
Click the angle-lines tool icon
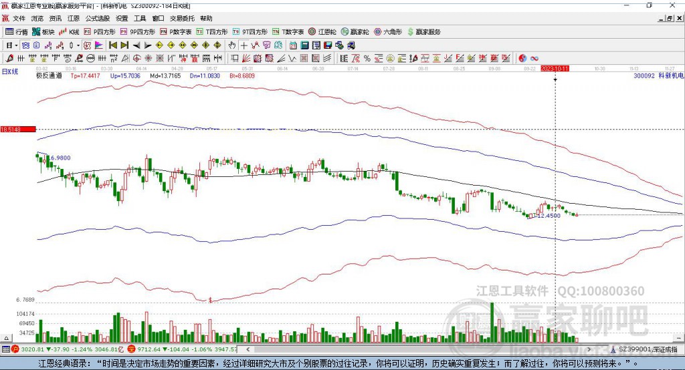tap(281, 59)
